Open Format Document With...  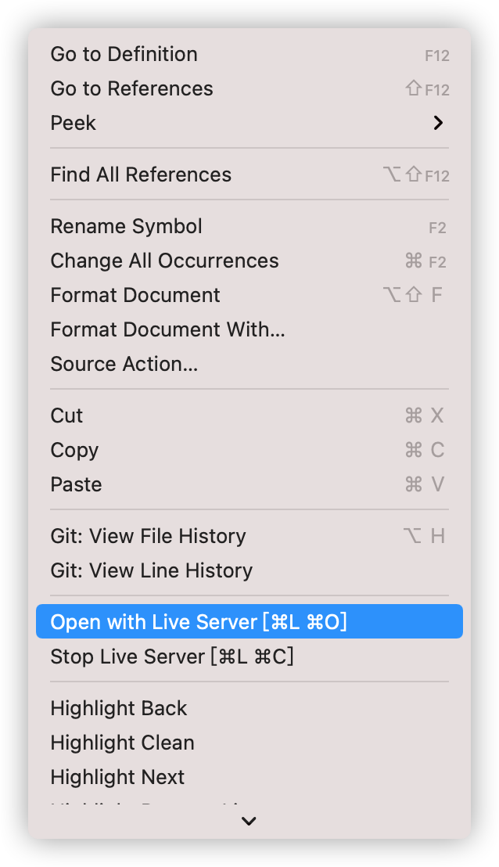pyautogui.click(x=249, y=329)
